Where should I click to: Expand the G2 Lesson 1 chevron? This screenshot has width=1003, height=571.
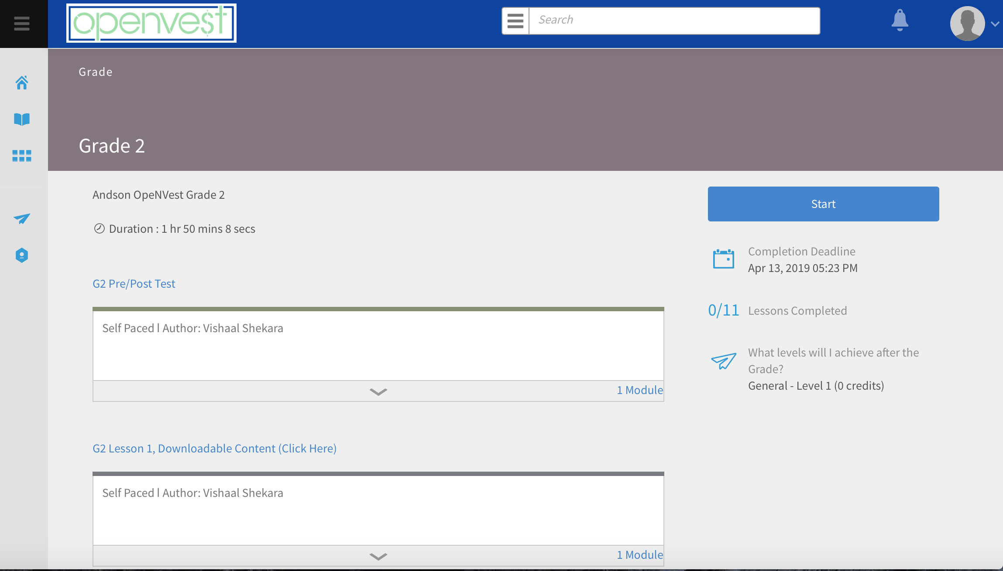378,556
